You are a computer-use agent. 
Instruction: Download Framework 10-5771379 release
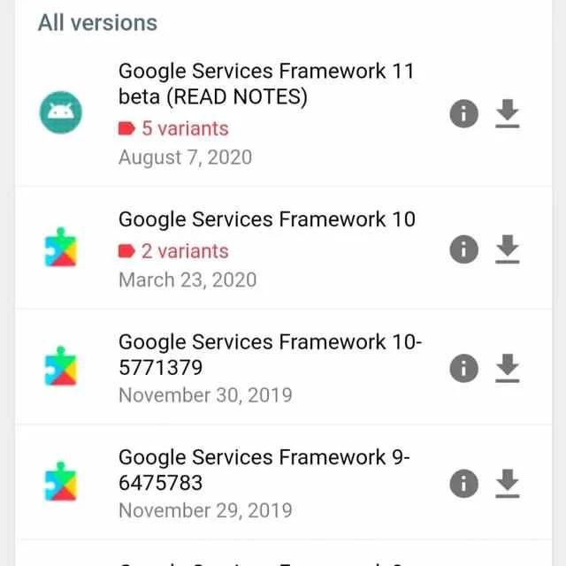(x=507, y=368)
